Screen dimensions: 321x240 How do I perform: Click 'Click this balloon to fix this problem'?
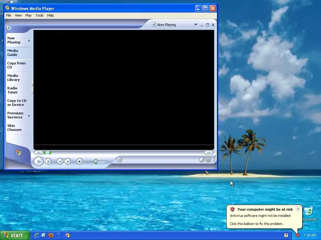click(256, 224)
